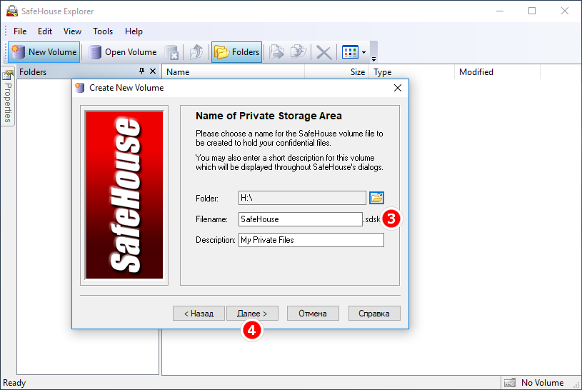Image resolution: width=582 pixels, height=390 pixels.
Task: Minimize the SafeHouse Explorer window
Action: coord(500,11)
